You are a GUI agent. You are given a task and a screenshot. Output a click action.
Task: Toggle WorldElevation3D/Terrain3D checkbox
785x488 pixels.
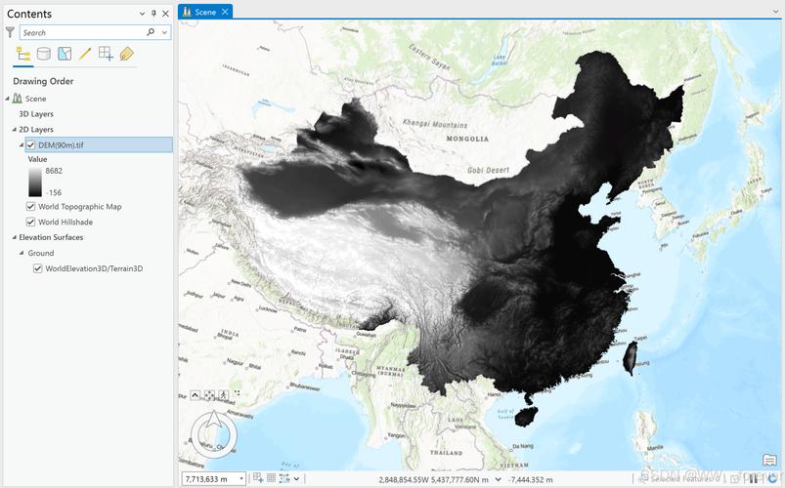tap(37, 268)
